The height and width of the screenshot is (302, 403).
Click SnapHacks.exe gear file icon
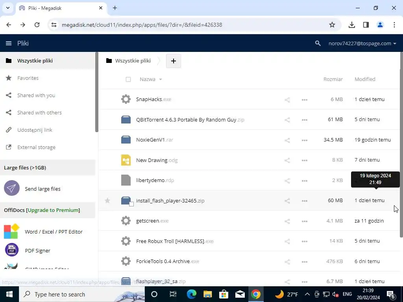pyautogui.click(x=126, y=99)
